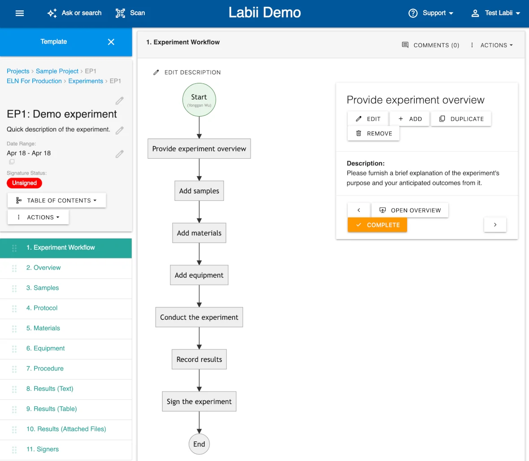This screenshot has height=461, width=529.
Task: Select the '4. Protocol' section in sidebar
Action: (42, 308)
